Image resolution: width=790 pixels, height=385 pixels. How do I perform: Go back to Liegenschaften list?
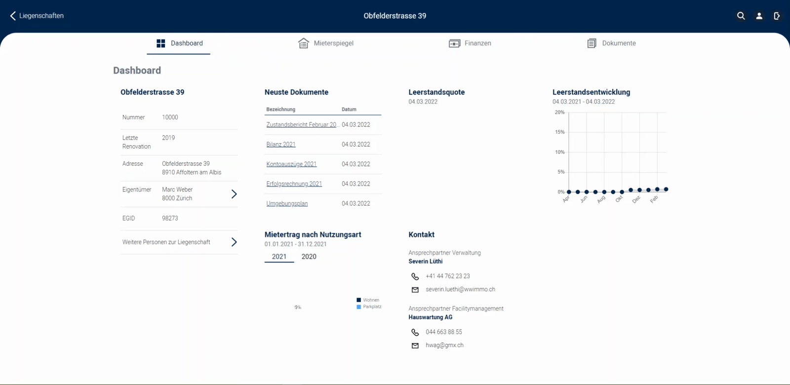tap(37, 16)
